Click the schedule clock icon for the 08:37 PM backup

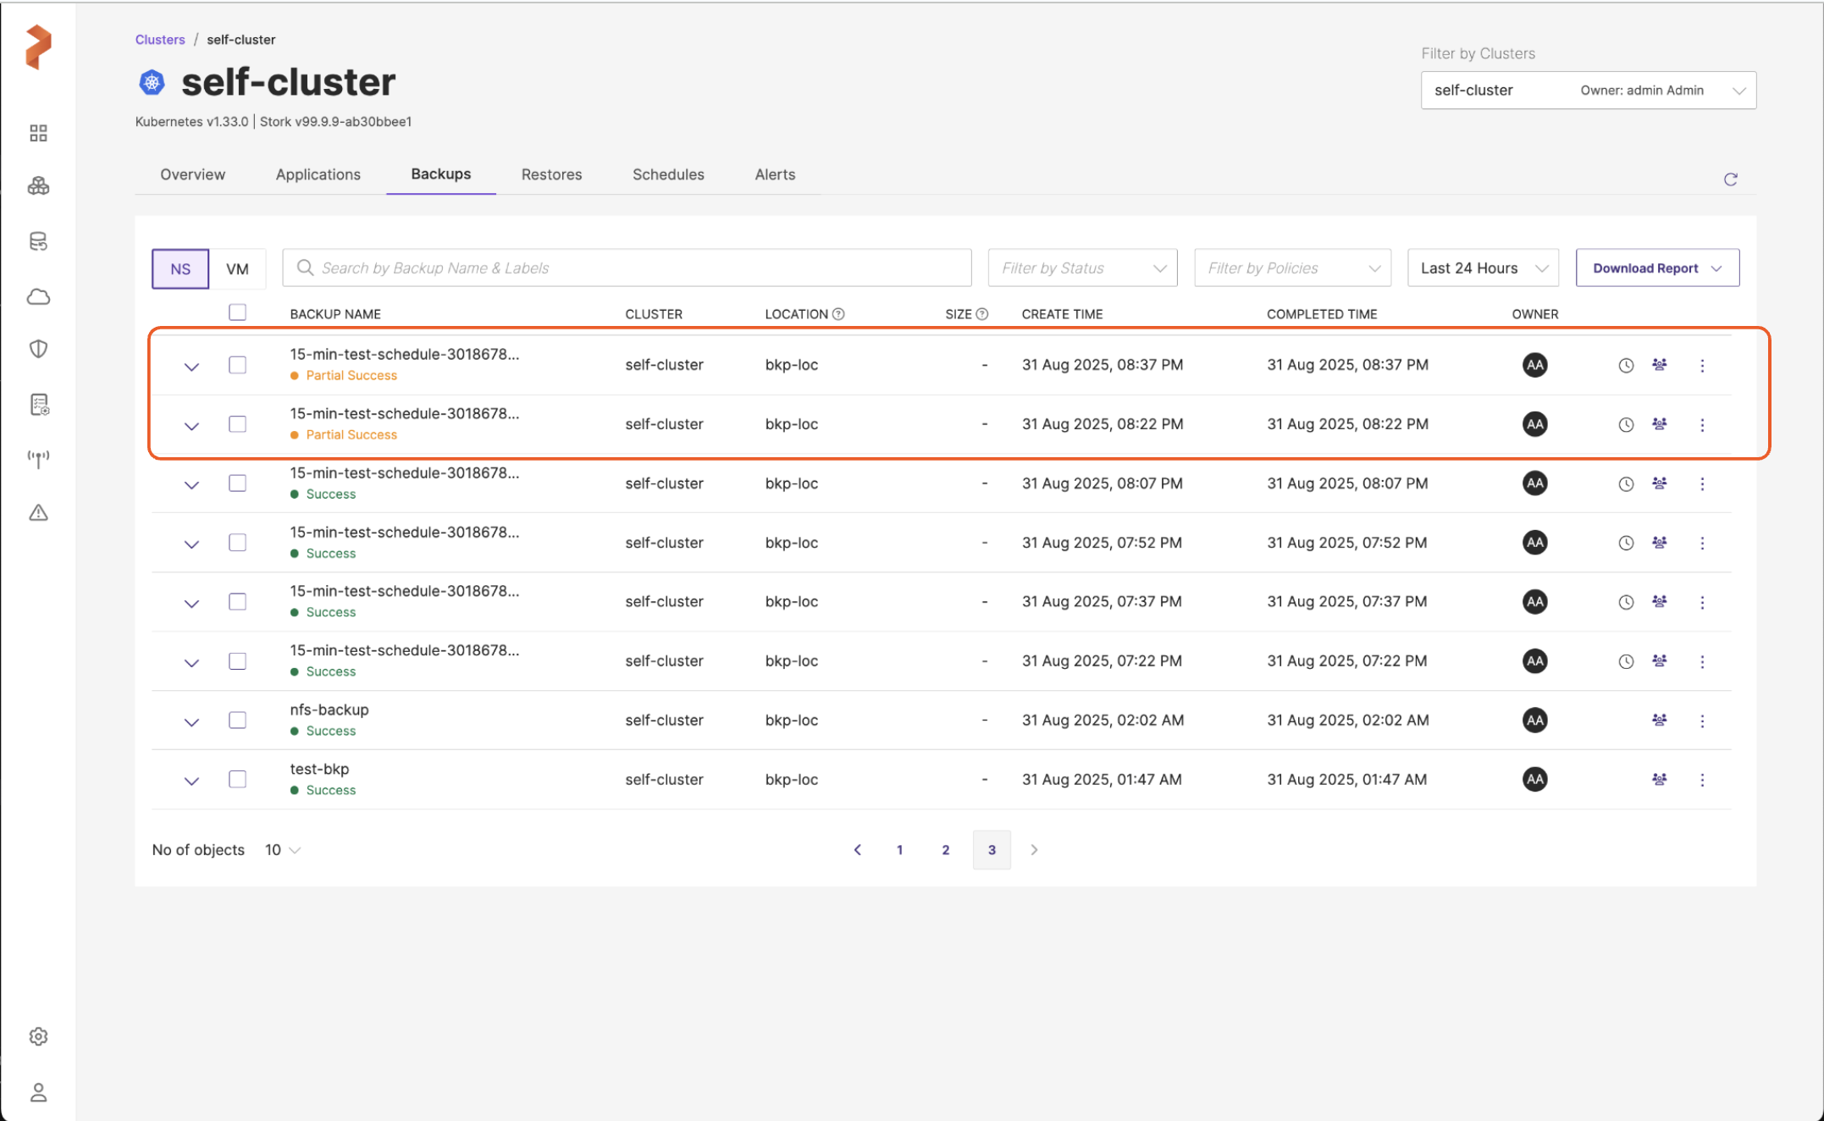[1625, 365]
